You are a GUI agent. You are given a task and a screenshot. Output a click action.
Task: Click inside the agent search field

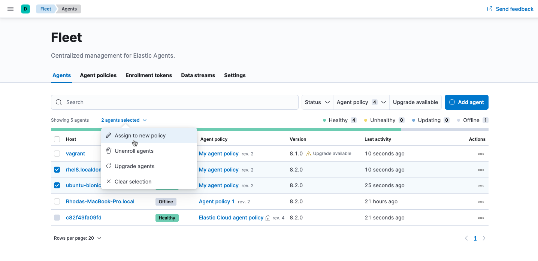point(175,102)
